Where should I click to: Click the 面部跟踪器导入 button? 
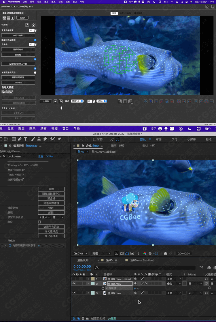click(51, 194)
